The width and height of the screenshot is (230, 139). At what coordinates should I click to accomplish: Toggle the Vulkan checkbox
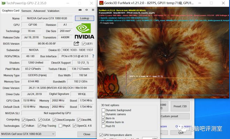23,125
